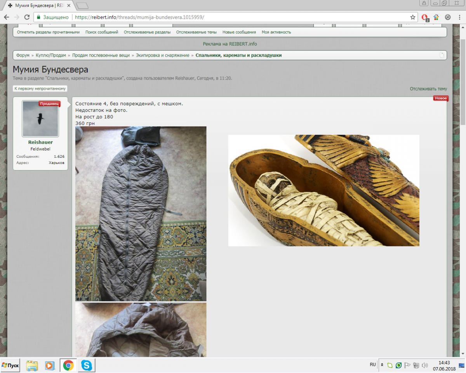Show hidden system tray icons

[382, 365]
